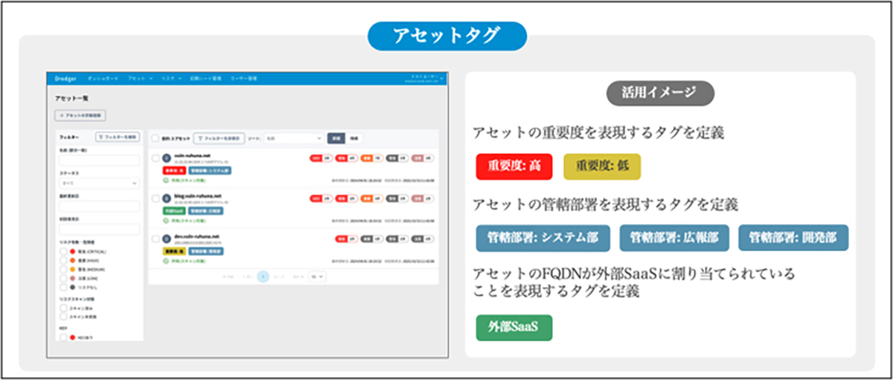This screenshot has height=380, width=893.
Task: Check the 注意 (LOW) risk checkbox
Action: click(x=63, y=278)
